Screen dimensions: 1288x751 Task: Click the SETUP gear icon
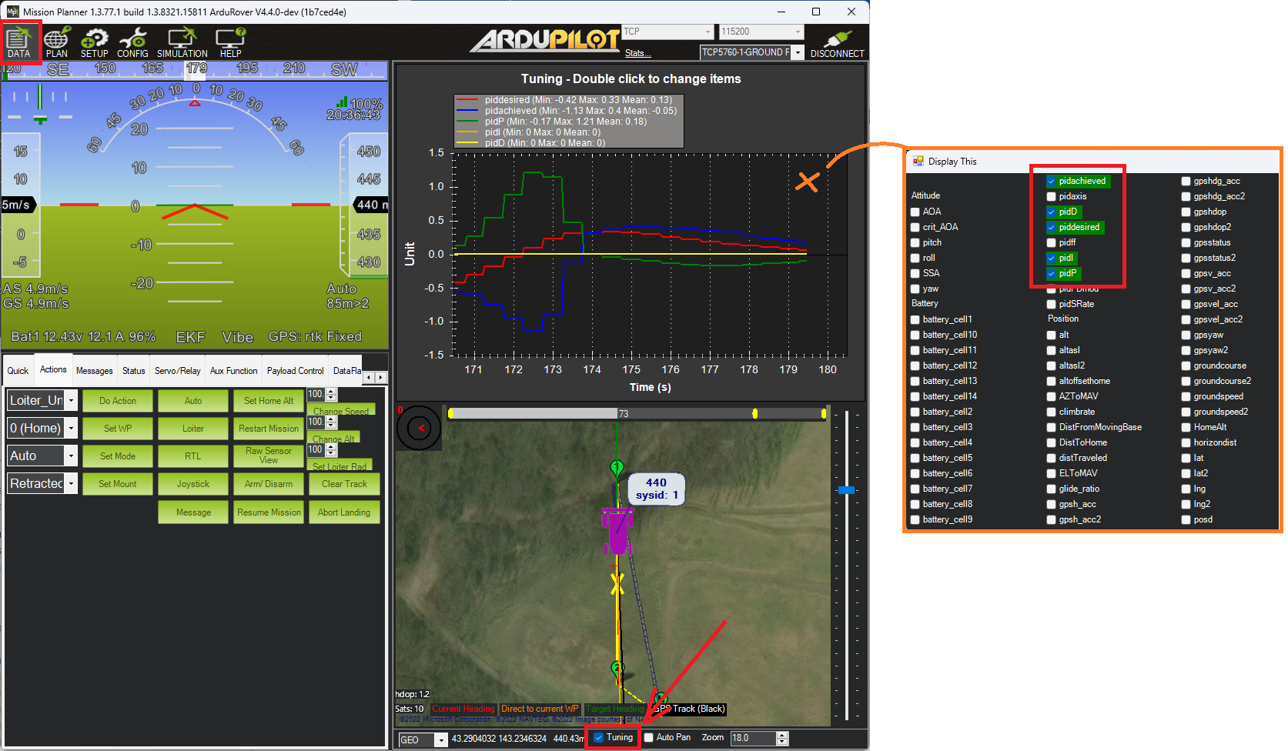point(94,42)
